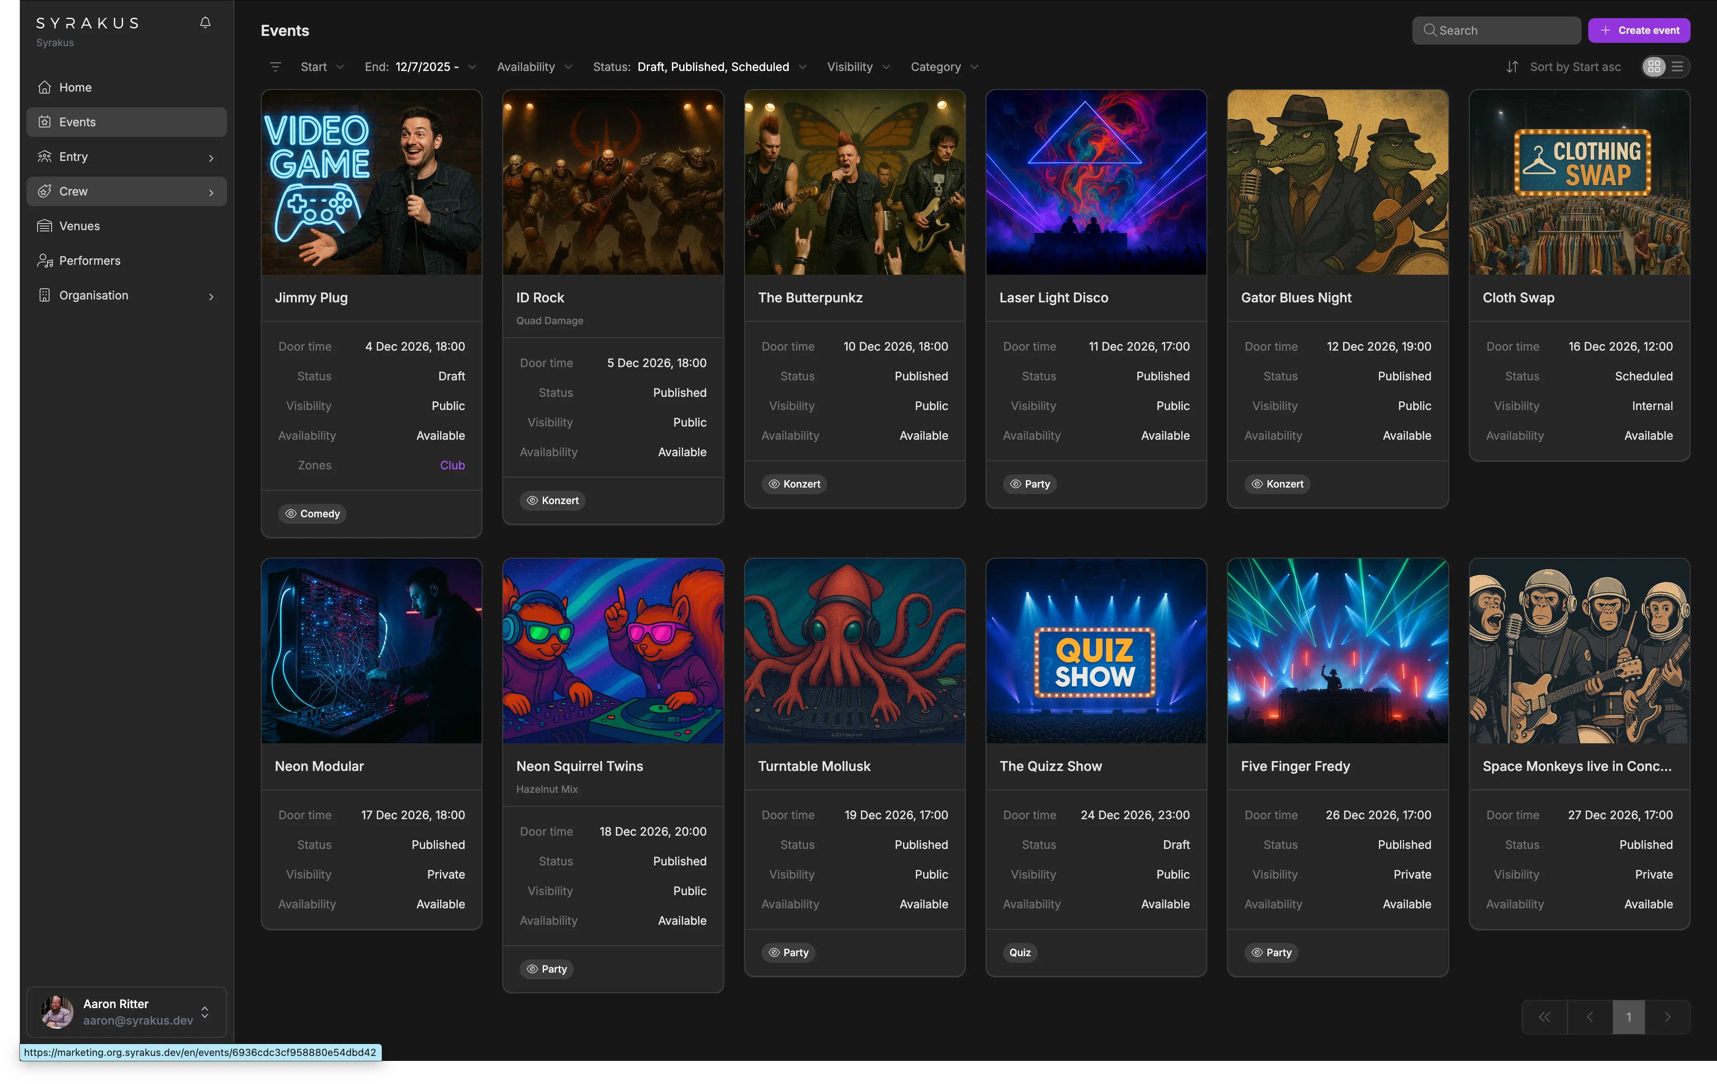Open the Club zone link
1717x1084 pixels.
(x=452, y=465)
